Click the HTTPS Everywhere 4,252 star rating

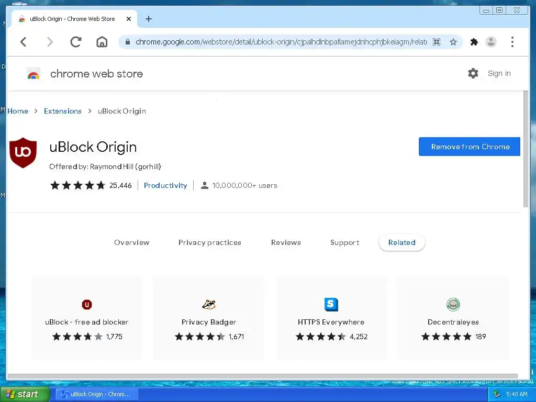tap(321, 337)
